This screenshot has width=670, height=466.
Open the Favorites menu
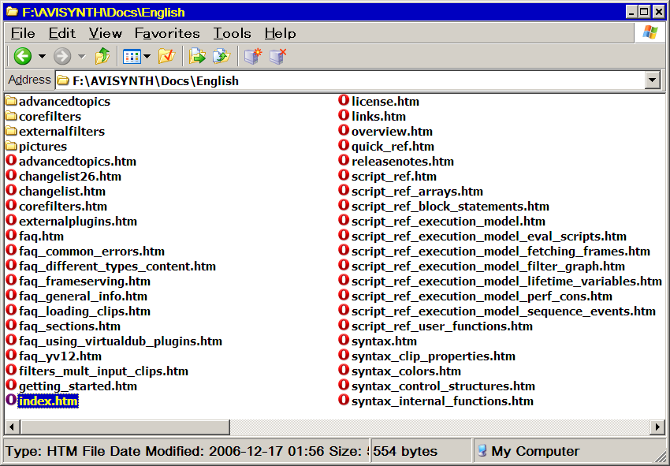pos(167,33)
